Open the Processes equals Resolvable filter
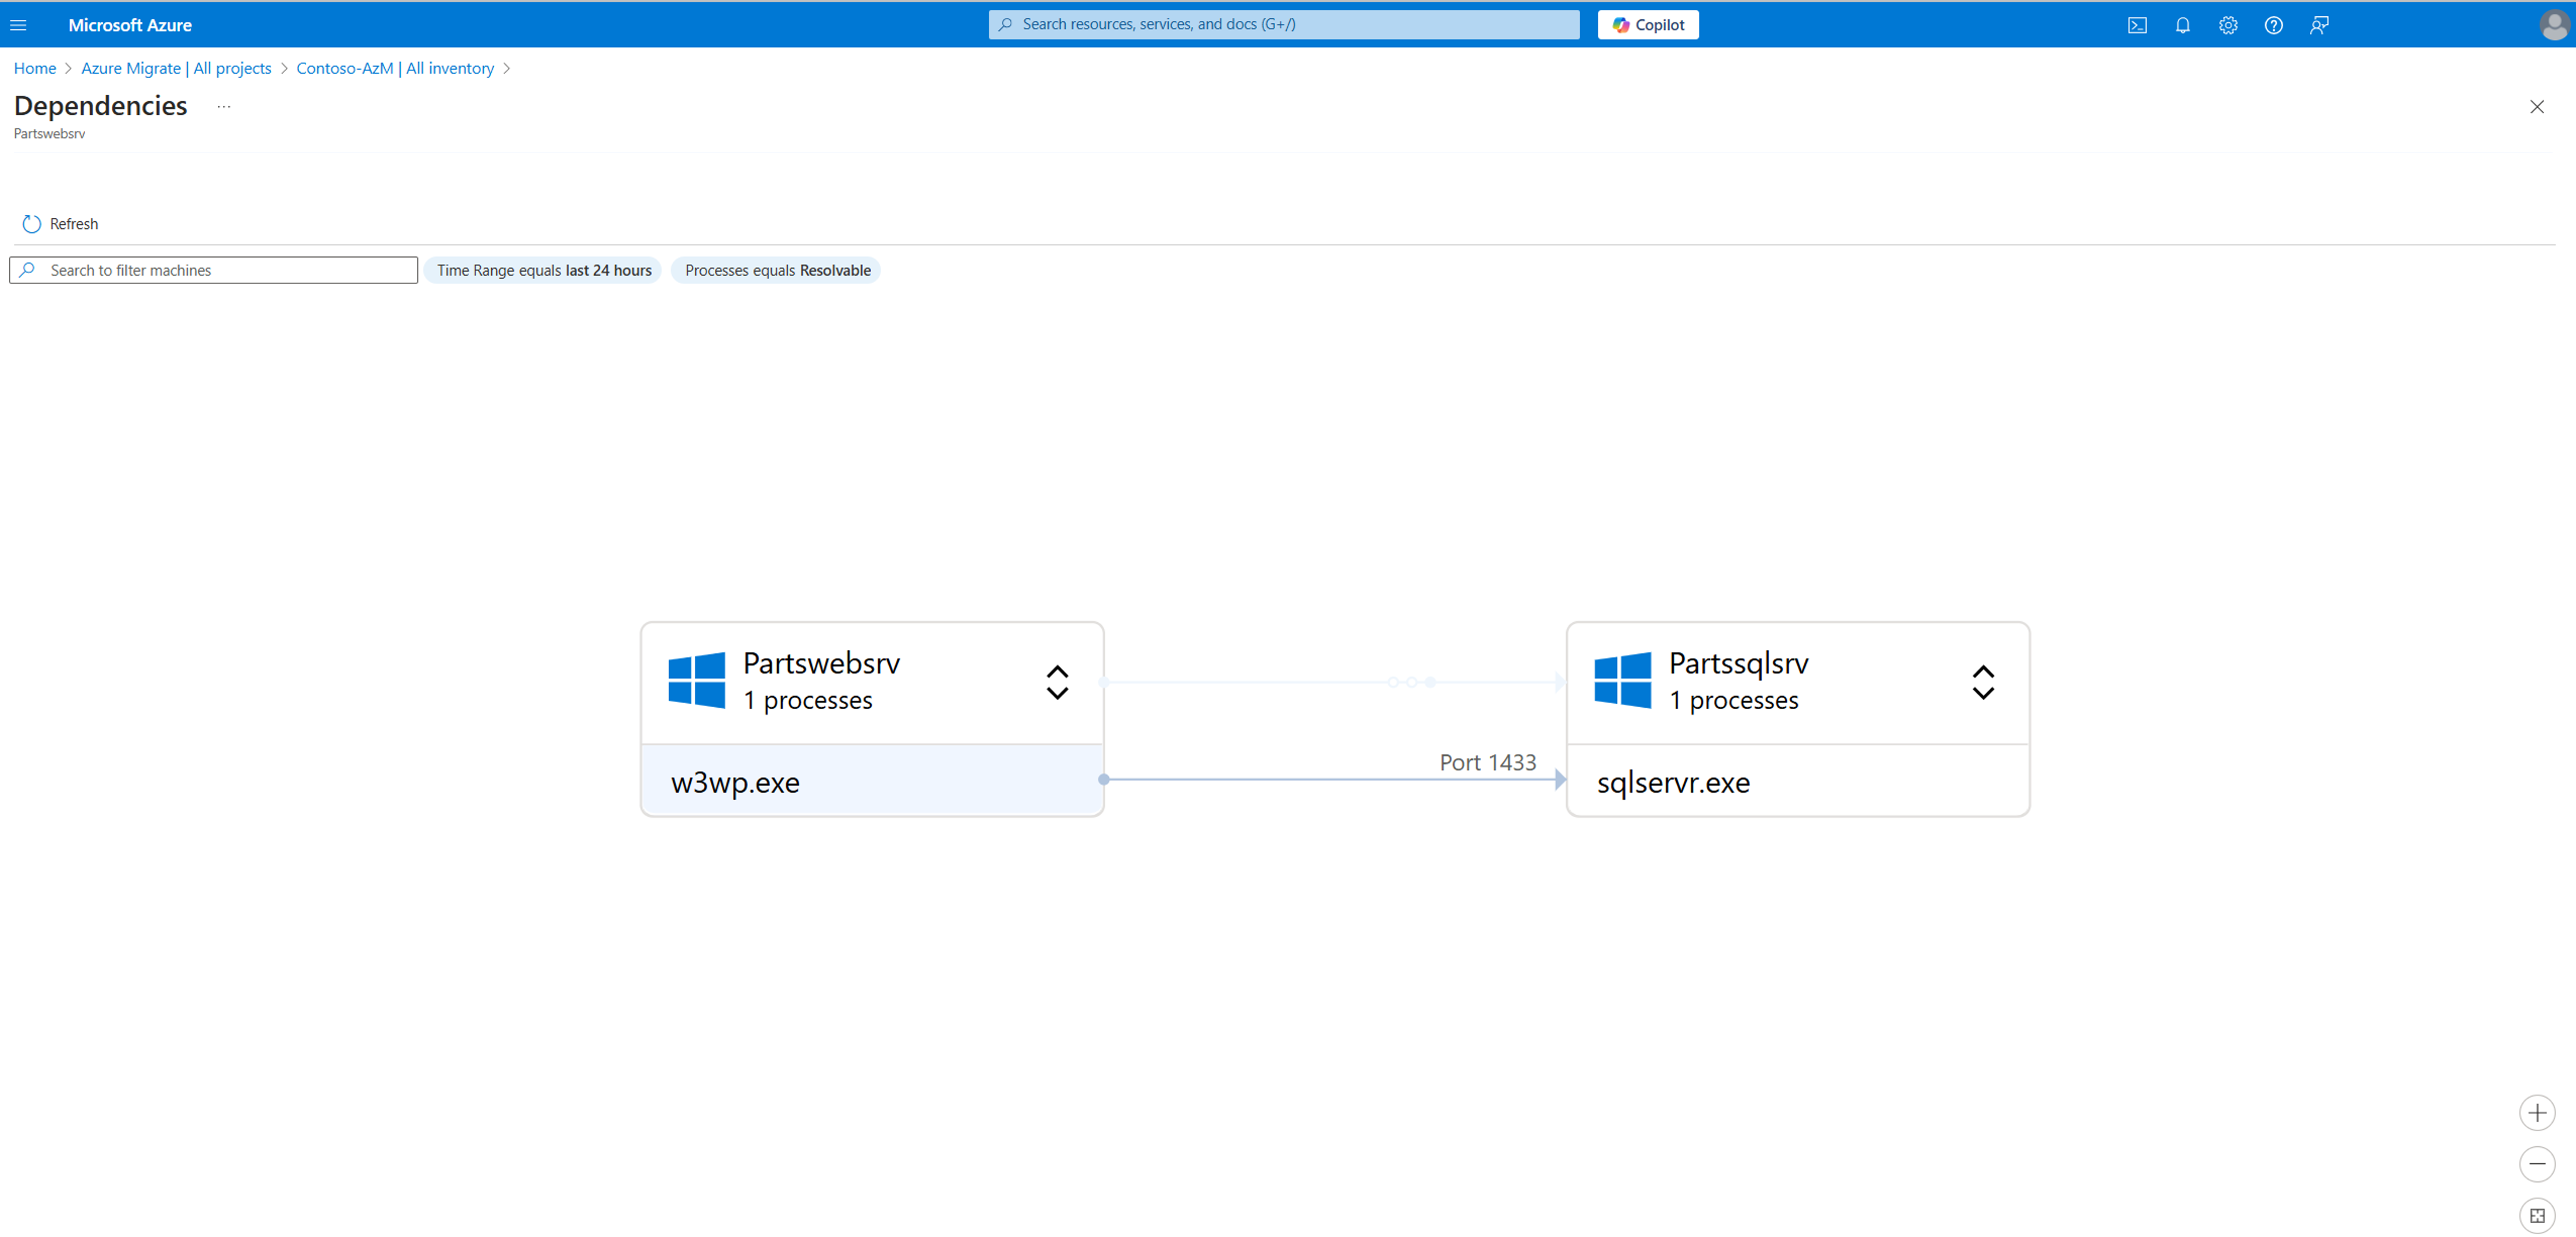The image size is (2576, 1237). point(776,270)
